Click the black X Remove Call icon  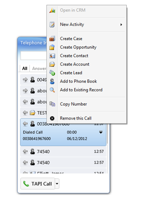tap(52, 118)
